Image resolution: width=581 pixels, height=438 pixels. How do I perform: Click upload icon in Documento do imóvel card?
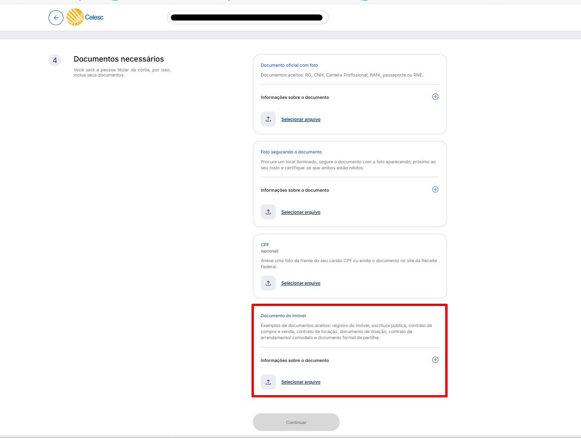pyautogui.click(x=268, y=382)
